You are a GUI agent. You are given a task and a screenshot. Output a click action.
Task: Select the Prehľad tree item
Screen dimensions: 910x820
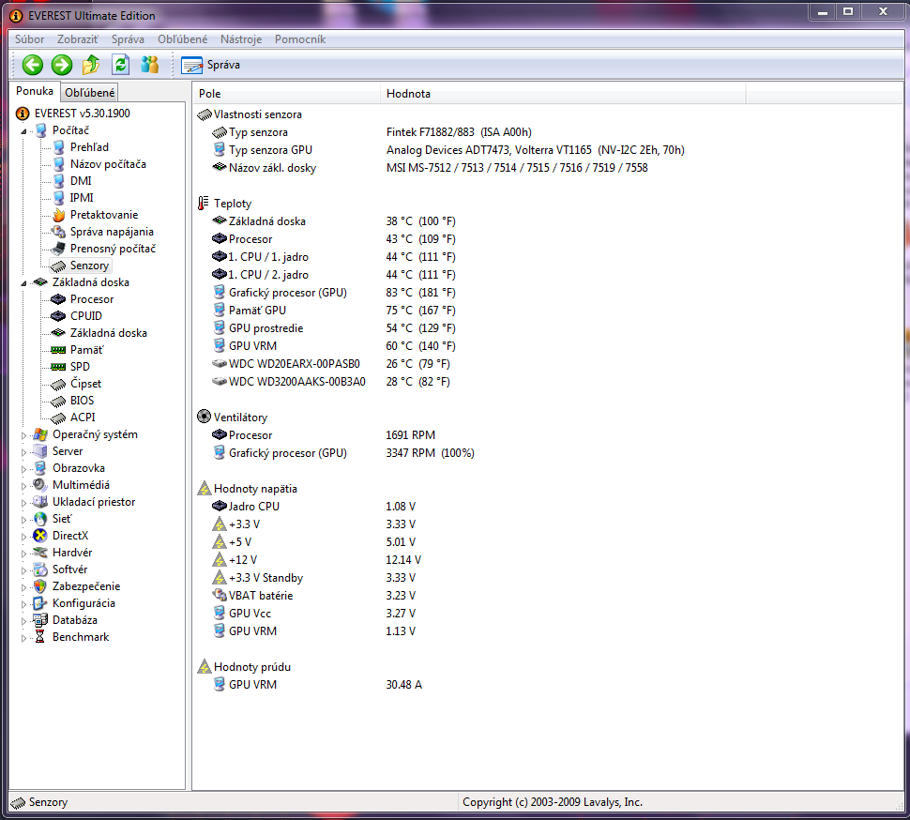89,146
